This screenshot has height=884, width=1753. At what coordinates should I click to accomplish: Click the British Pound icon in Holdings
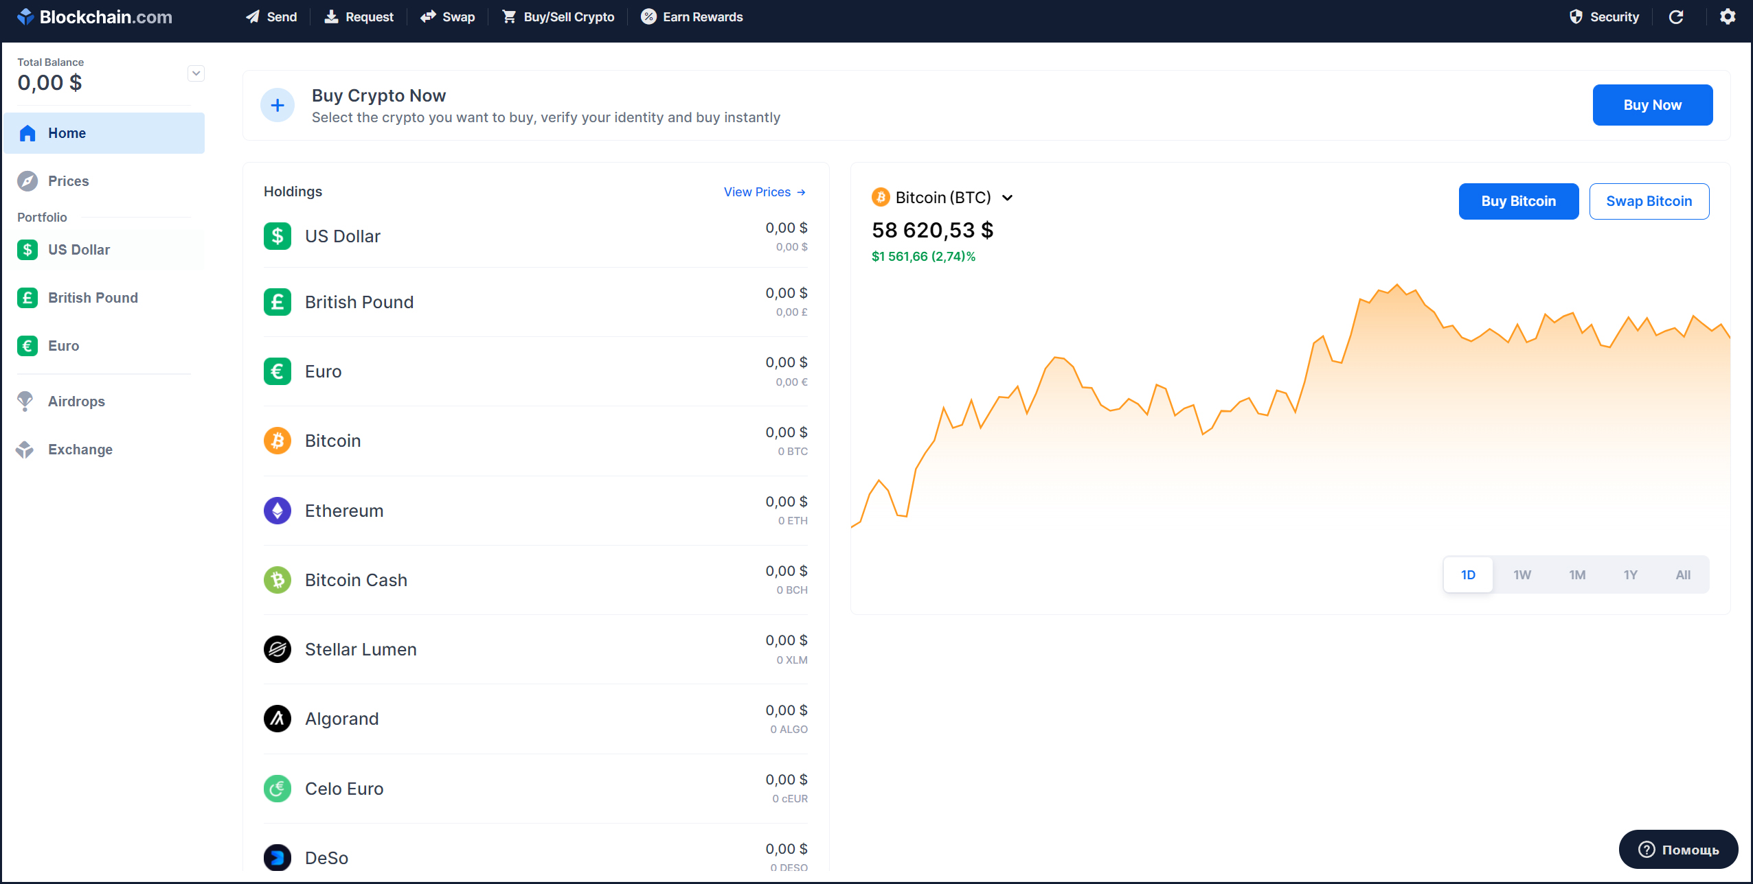pos(278,302)
